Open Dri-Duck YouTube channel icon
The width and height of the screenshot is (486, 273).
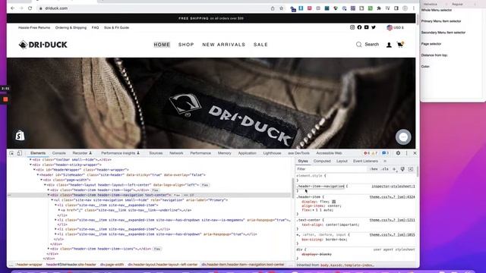pyautogui.click(x=366, y=27)
